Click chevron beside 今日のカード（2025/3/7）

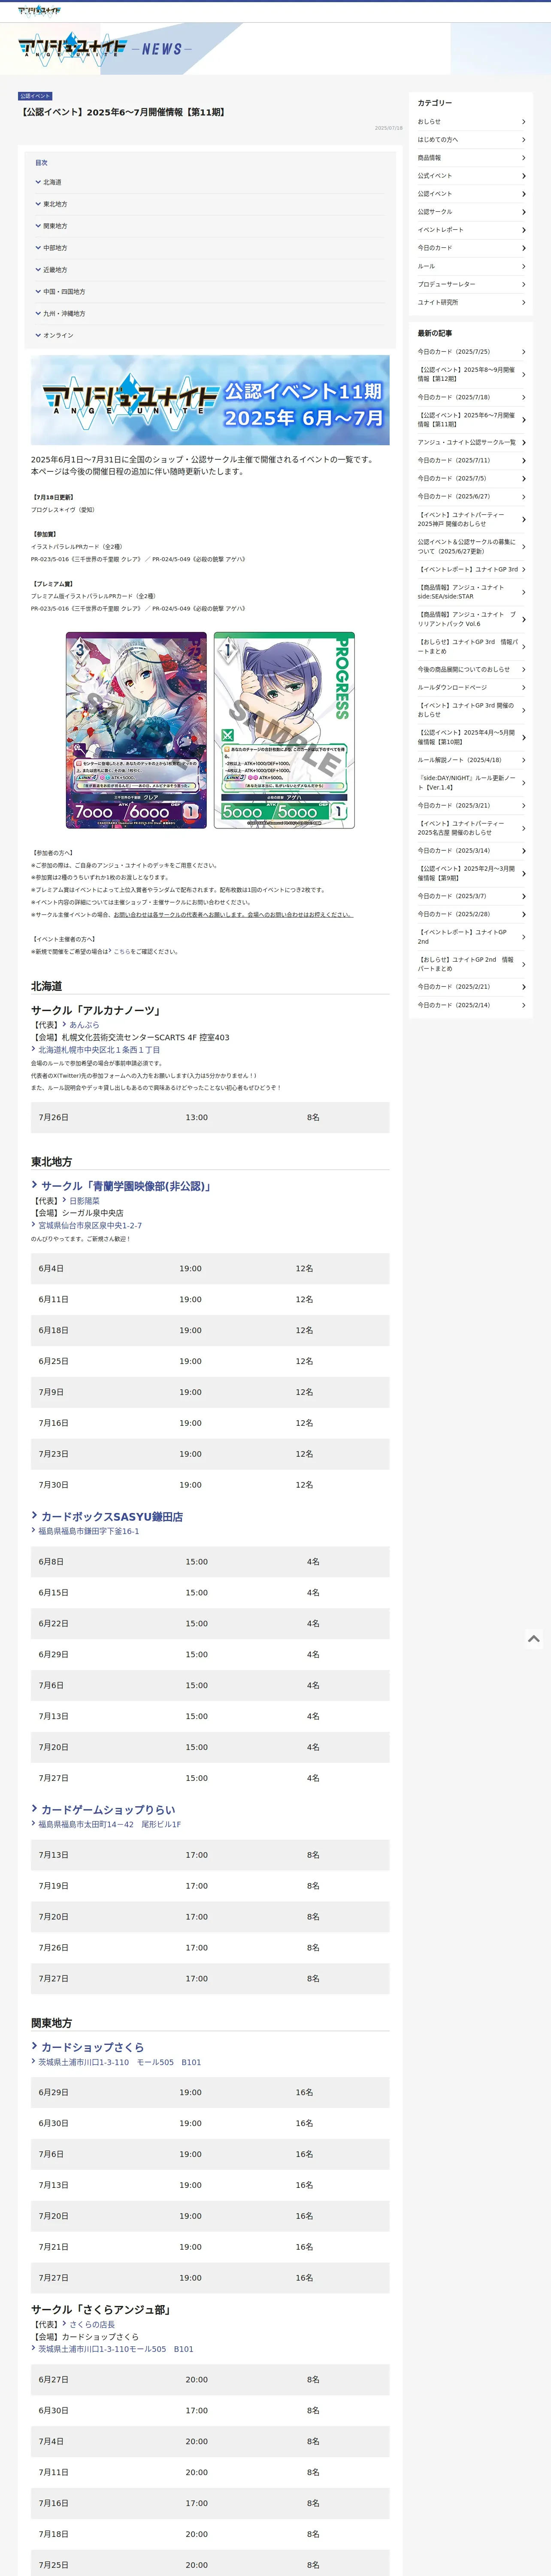click(523, 896)
